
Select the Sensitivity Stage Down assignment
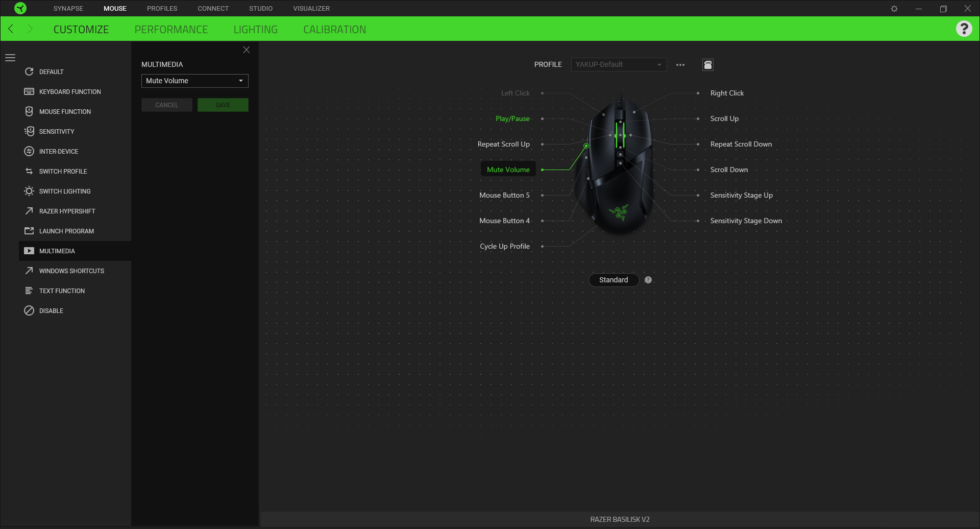(x=746, y=221)
